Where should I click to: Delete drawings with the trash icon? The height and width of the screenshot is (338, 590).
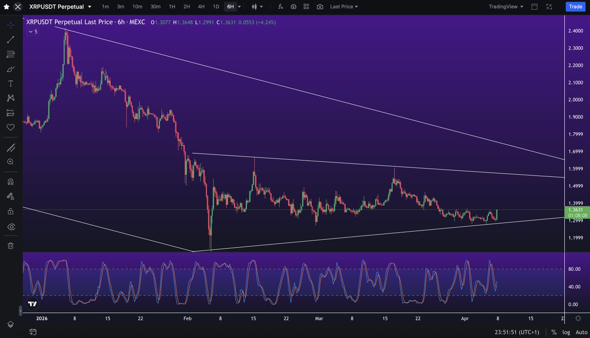tap(10, 246)
